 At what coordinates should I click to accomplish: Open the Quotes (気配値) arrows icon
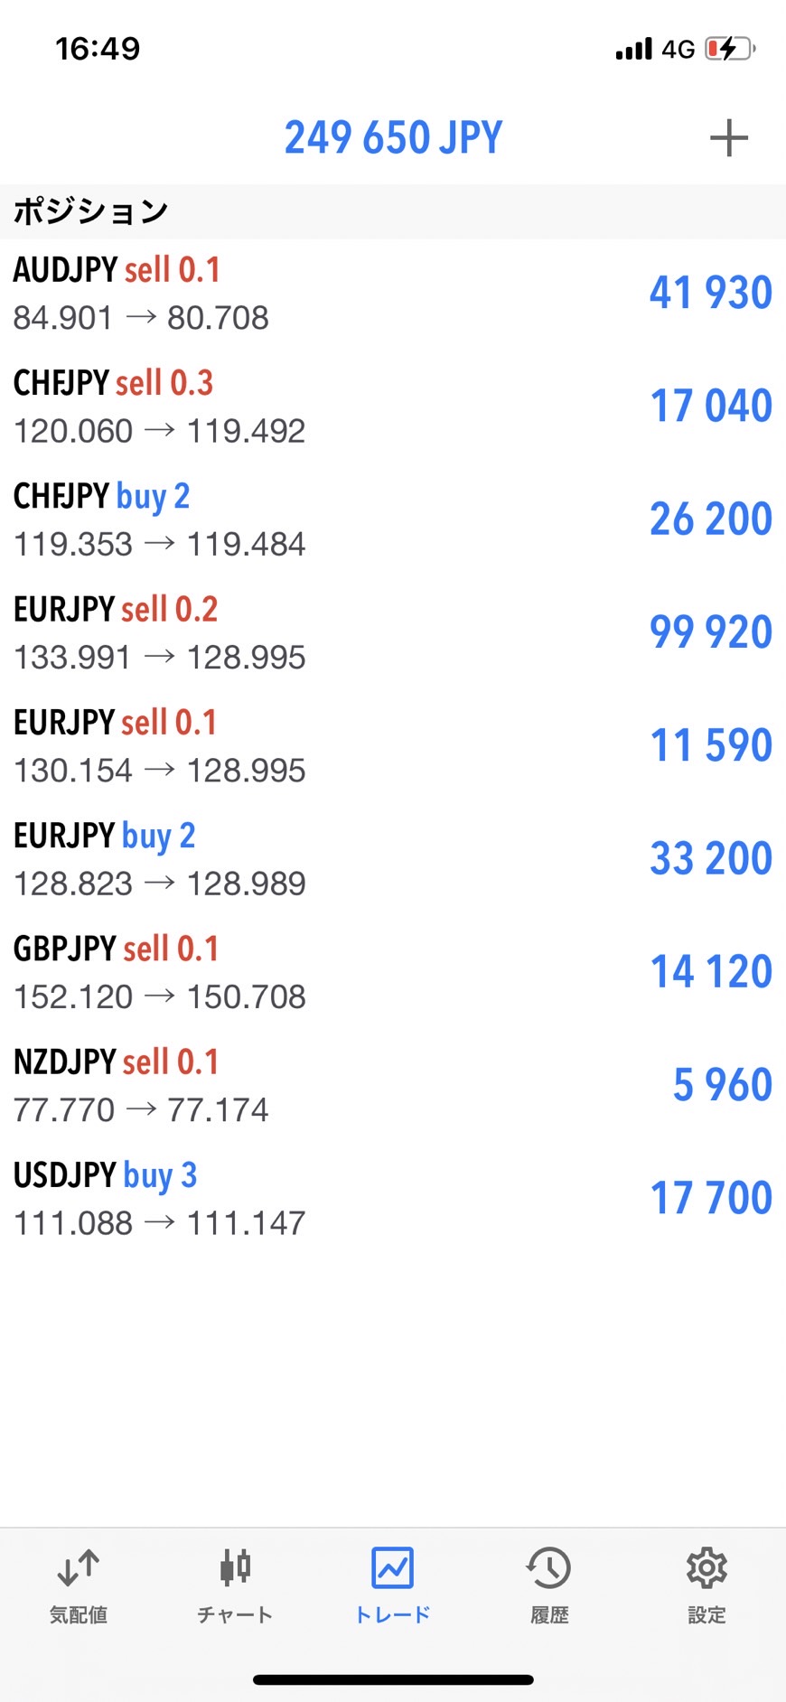tap(79, 1569)
